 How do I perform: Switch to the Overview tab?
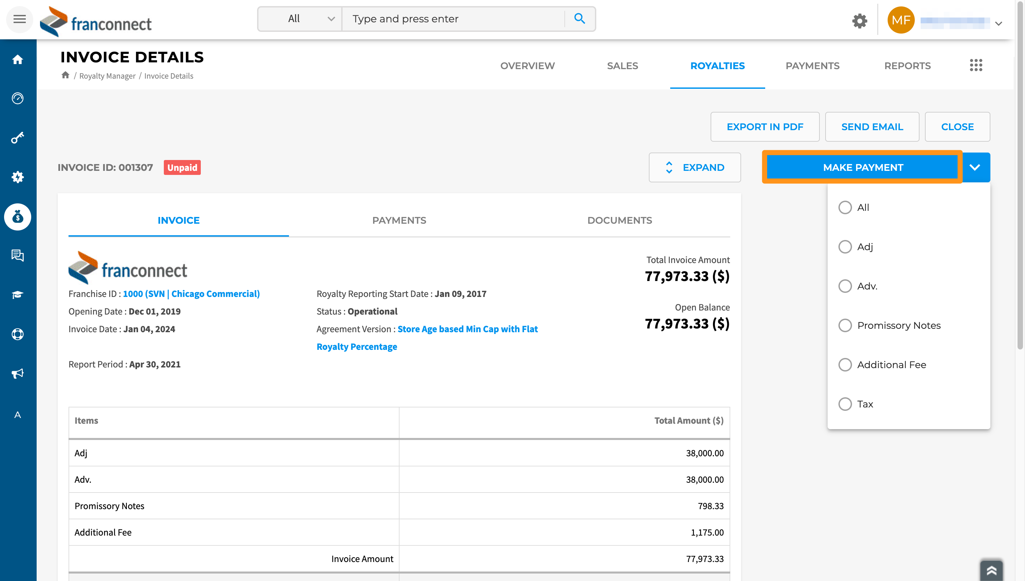point(527,66)
